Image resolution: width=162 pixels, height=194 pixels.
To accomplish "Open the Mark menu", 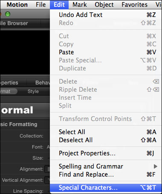I will [x=80, y=5].
